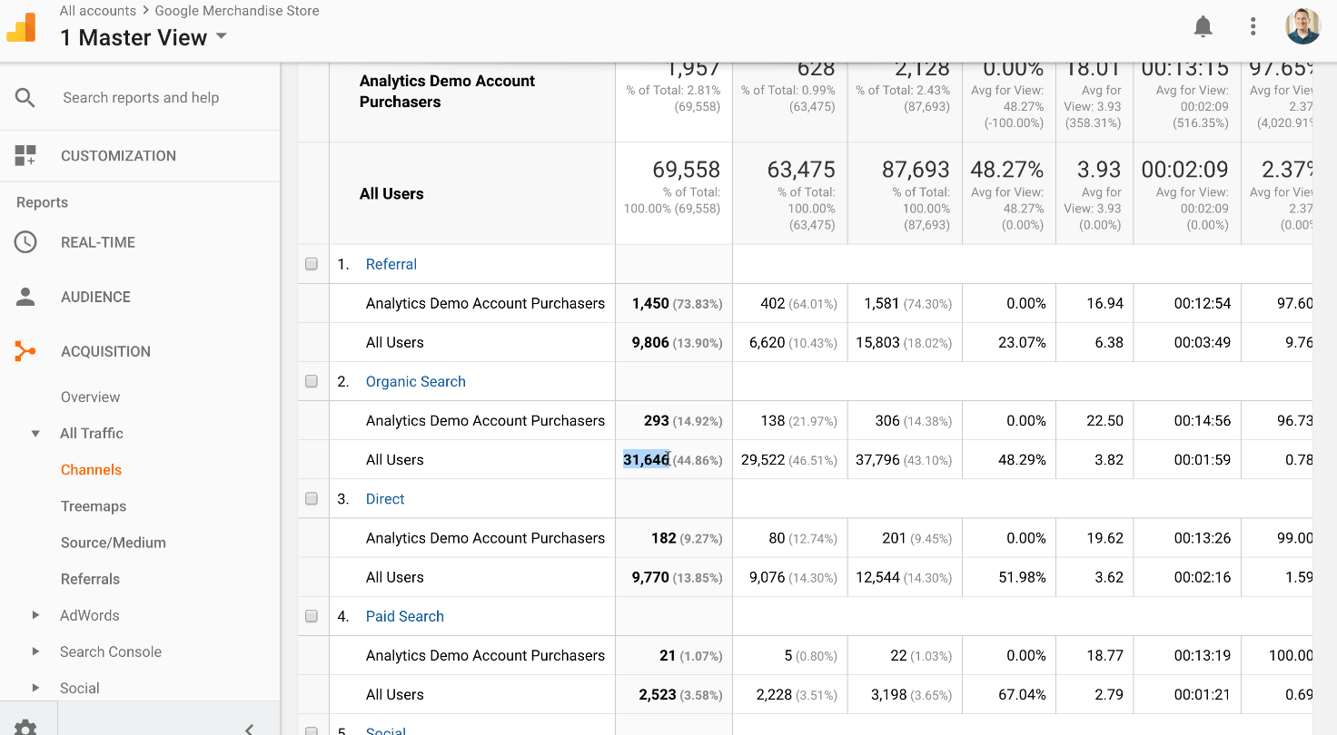This screenshot has height=735, width=1337.
Task: Expand the Search Console section arrow
Action: 35,652
